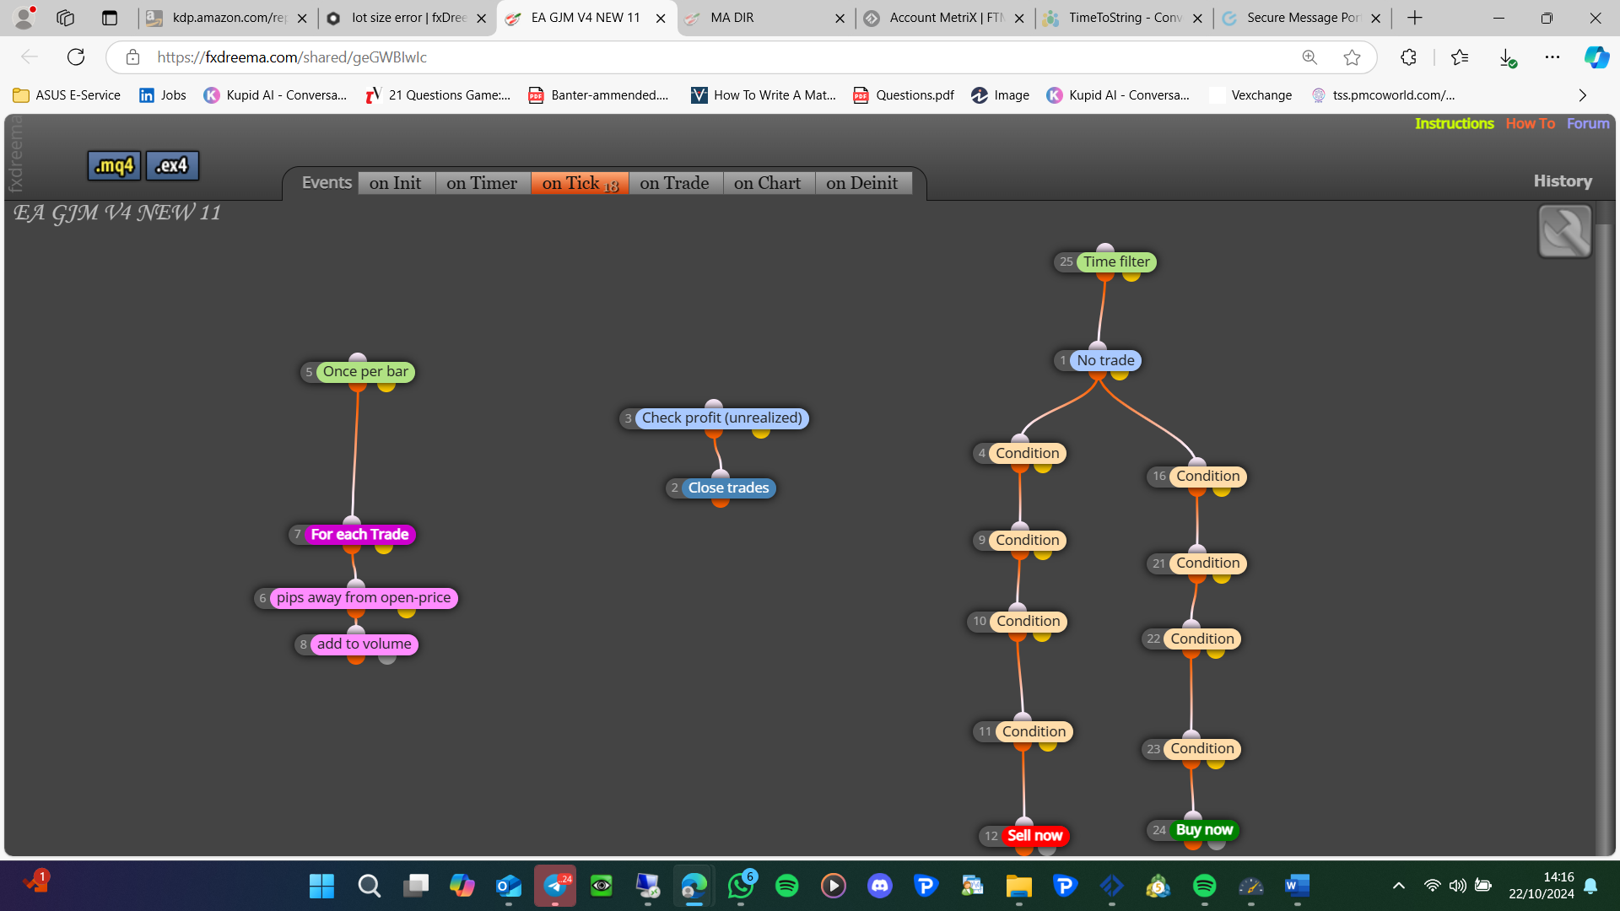
Task: Open the on Deinit tab
Action: (862, 183)
